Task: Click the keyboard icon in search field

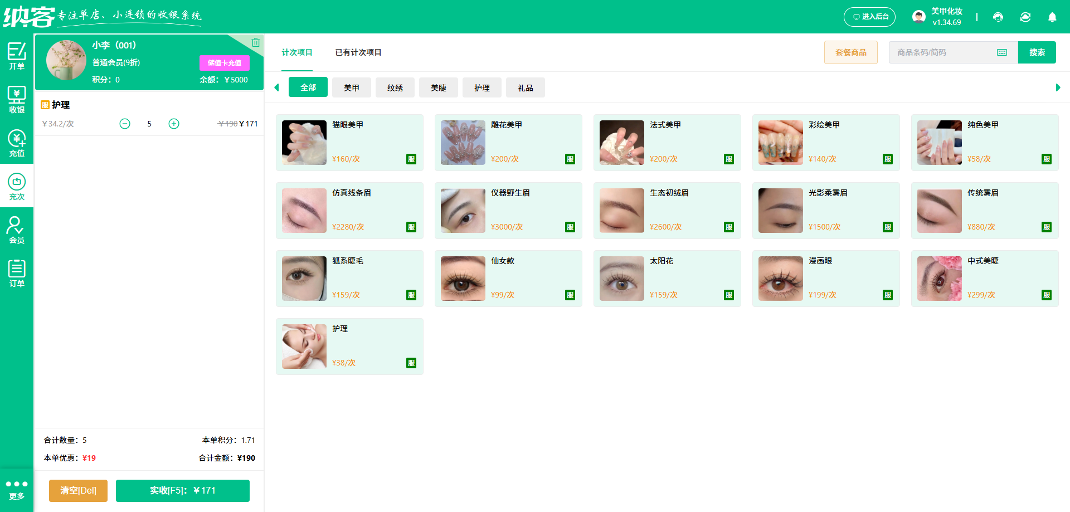Action: (1002, 52)
